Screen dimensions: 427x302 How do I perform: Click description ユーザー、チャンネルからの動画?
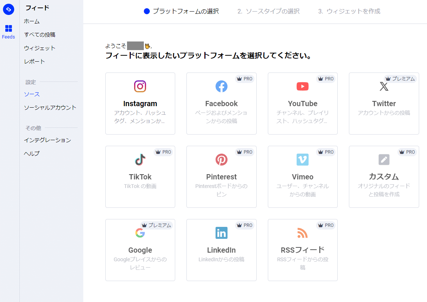click(x=303, y=190)
